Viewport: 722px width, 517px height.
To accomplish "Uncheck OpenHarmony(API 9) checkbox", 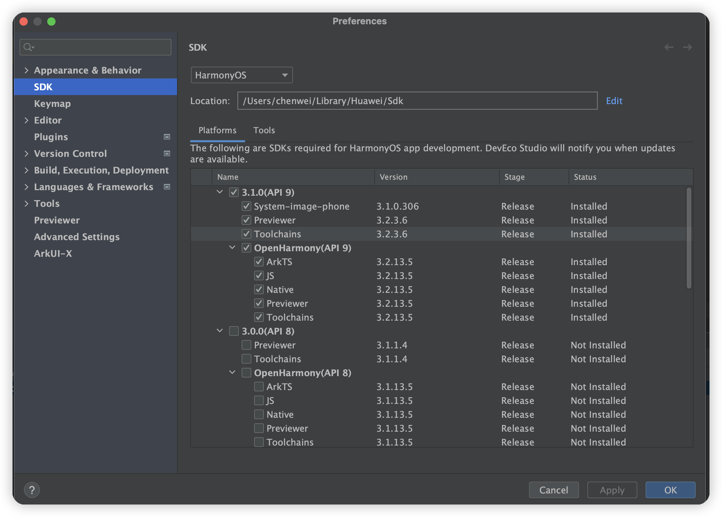I will (x=246, y=248).
